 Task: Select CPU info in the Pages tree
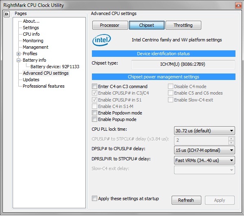pos(31,34)
